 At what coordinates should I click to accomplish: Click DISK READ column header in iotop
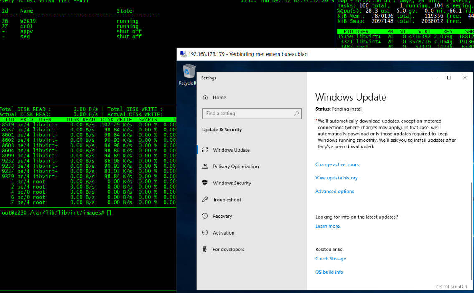81,120
